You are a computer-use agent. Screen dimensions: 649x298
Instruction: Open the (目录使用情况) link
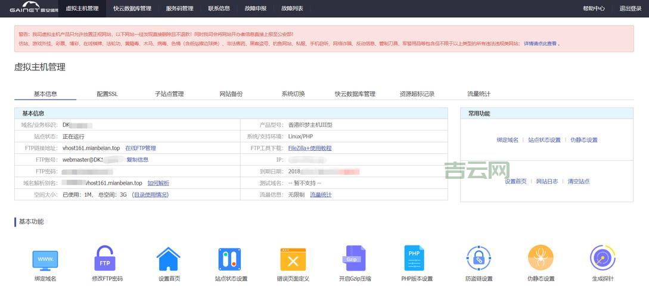(150, 195)
